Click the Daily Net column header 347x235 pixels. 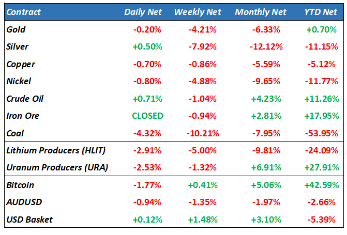point(143,12)
